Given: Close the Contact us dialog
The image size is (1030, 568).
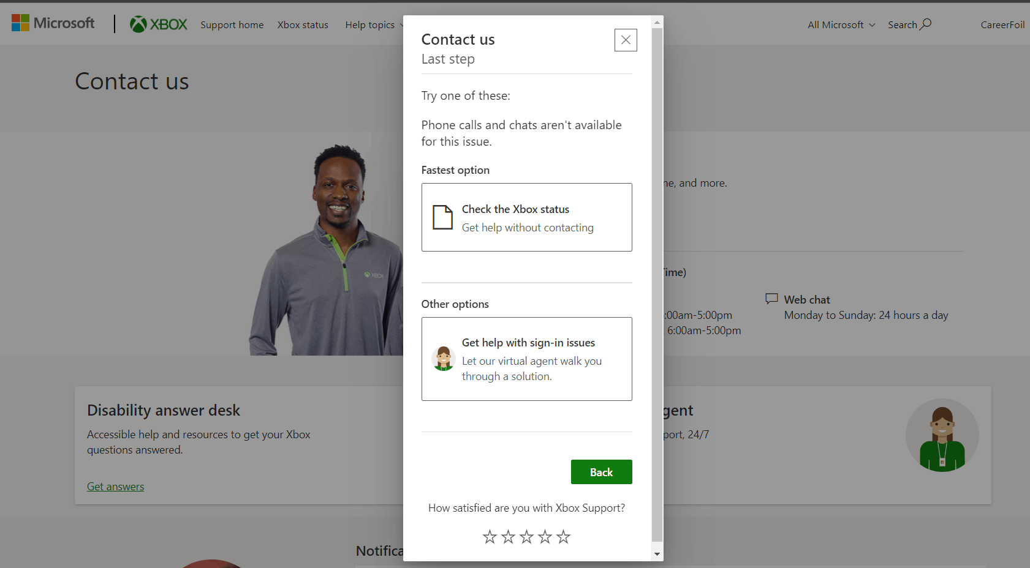Looking at the screenshot, I should click(x=626, y=40).
